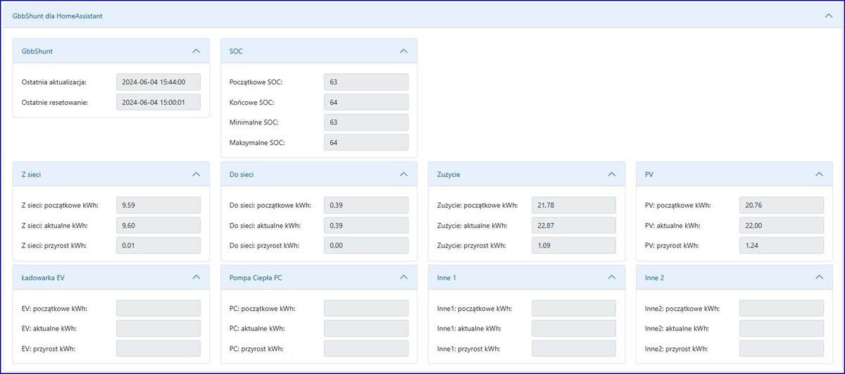Collapse the Inne 1 panel chevron
Viewport: 845px width, 374px height.
pyautogui.click(x=611, y=277)
